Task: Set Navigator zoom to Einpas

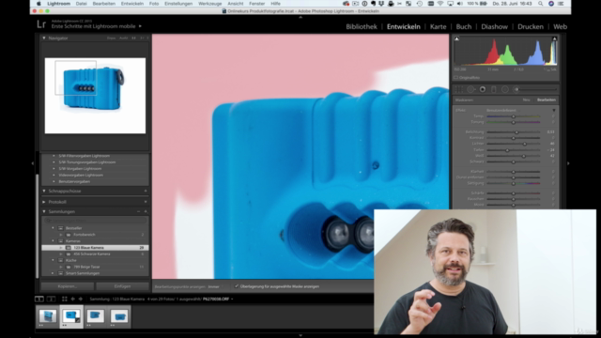Action: point(111,38)
